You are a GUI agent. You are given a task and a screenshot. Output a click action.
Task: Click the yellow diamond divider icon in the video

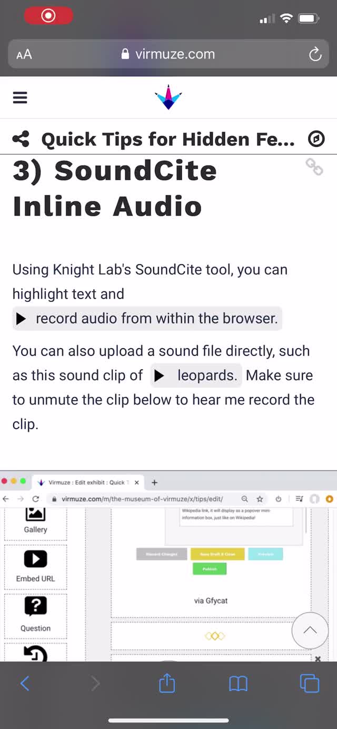(x=215, y=636)
